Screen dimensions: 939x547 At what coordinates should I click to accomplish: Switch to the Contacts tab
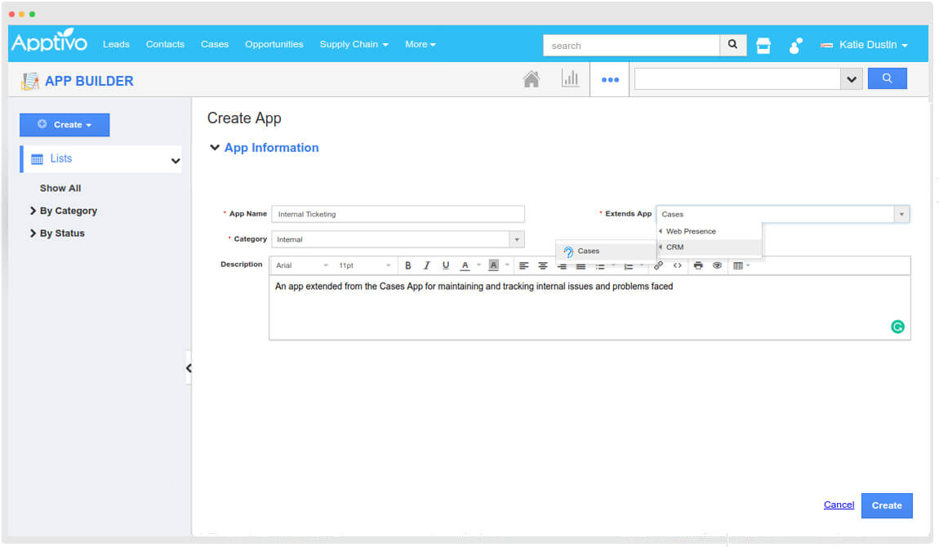(165, 44)
